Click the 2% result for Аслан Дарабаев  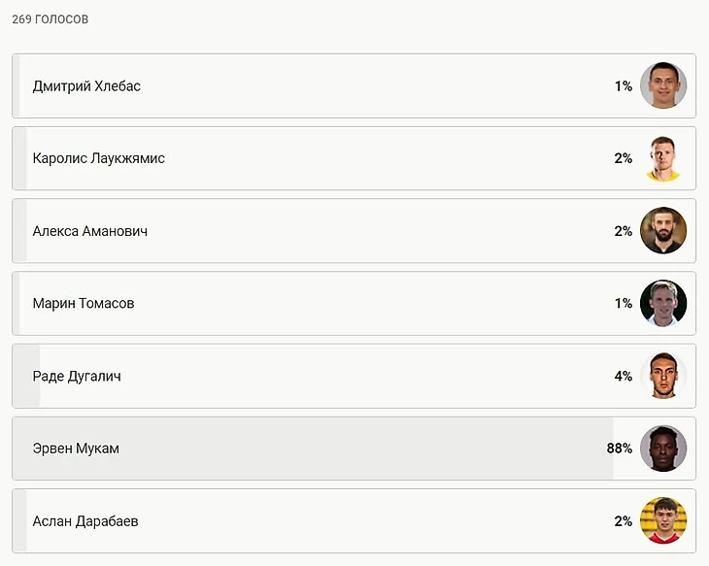pos(623,521)
